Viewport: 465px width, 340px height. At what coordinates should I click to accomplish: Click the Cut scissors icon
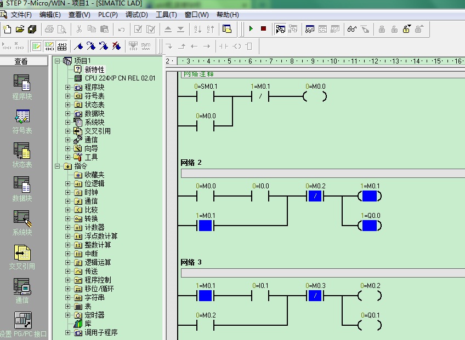pyautogui.click(x=79, y=29)
